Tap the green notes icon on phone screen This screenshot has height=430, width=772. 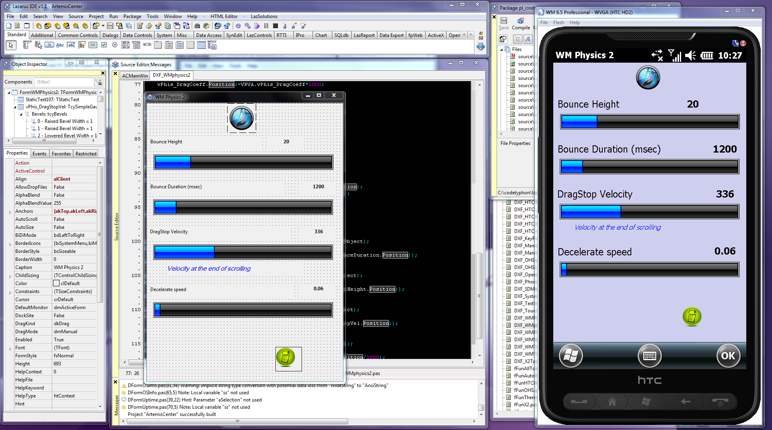[692, 317]
